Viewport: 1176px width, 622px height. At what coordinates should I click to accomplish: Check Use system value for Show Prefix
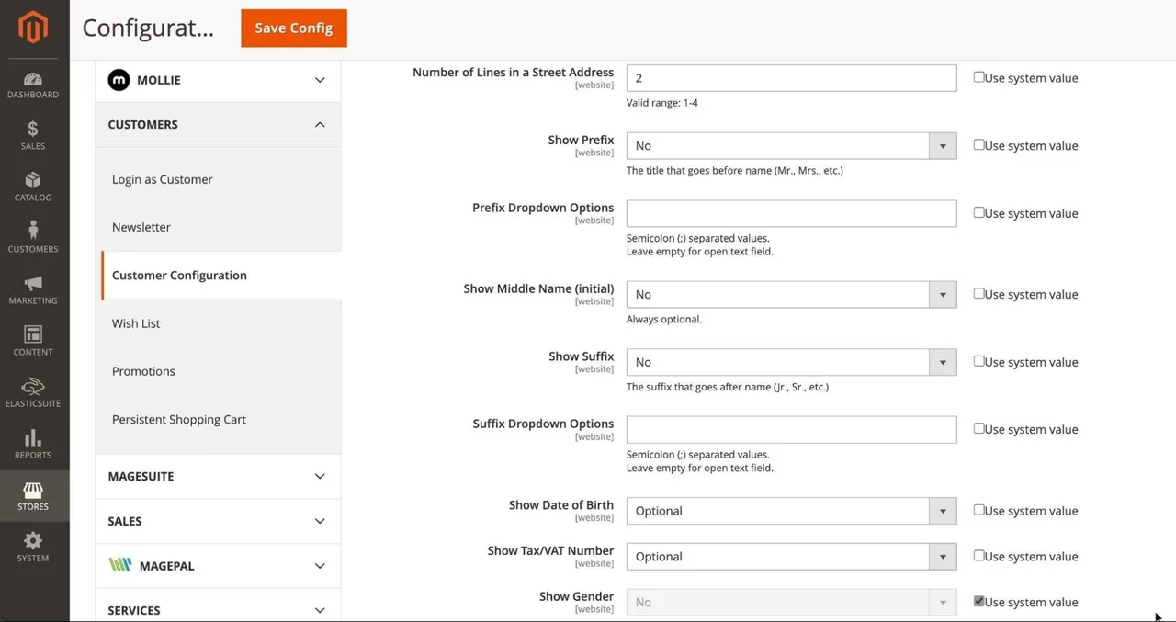point(979,145)
